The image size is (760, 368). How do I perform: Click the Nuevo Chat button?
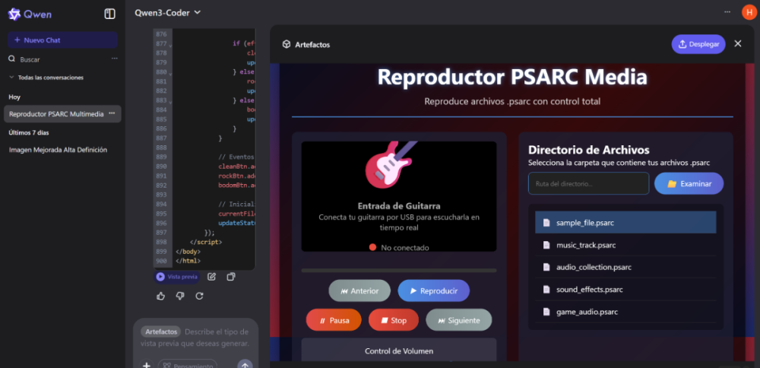(62, 40)
